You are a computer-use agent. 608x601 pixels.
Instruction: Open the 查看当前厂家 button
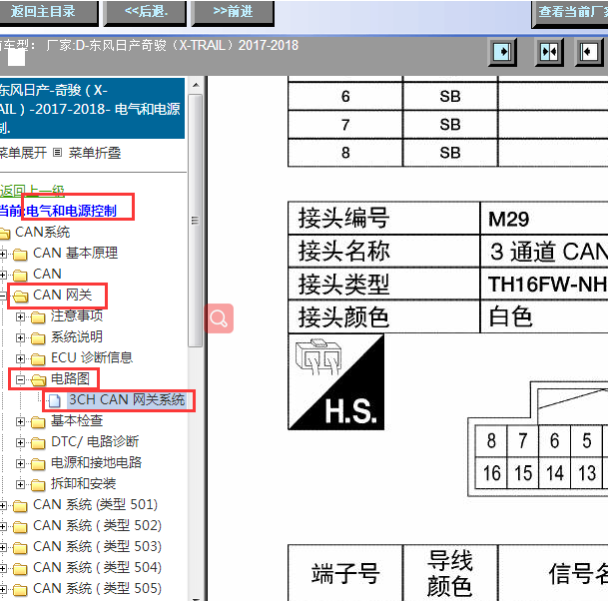[x=570, y=13]
